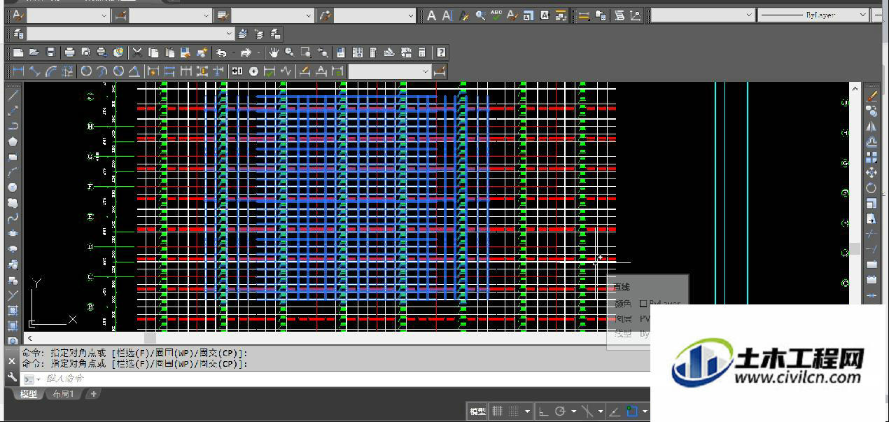Redo the action with the Redo arrow
This screenshot has height=422, width=889.
(246, 52)
